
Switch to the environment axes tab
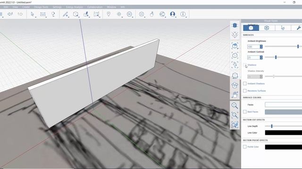pos(283,28)
